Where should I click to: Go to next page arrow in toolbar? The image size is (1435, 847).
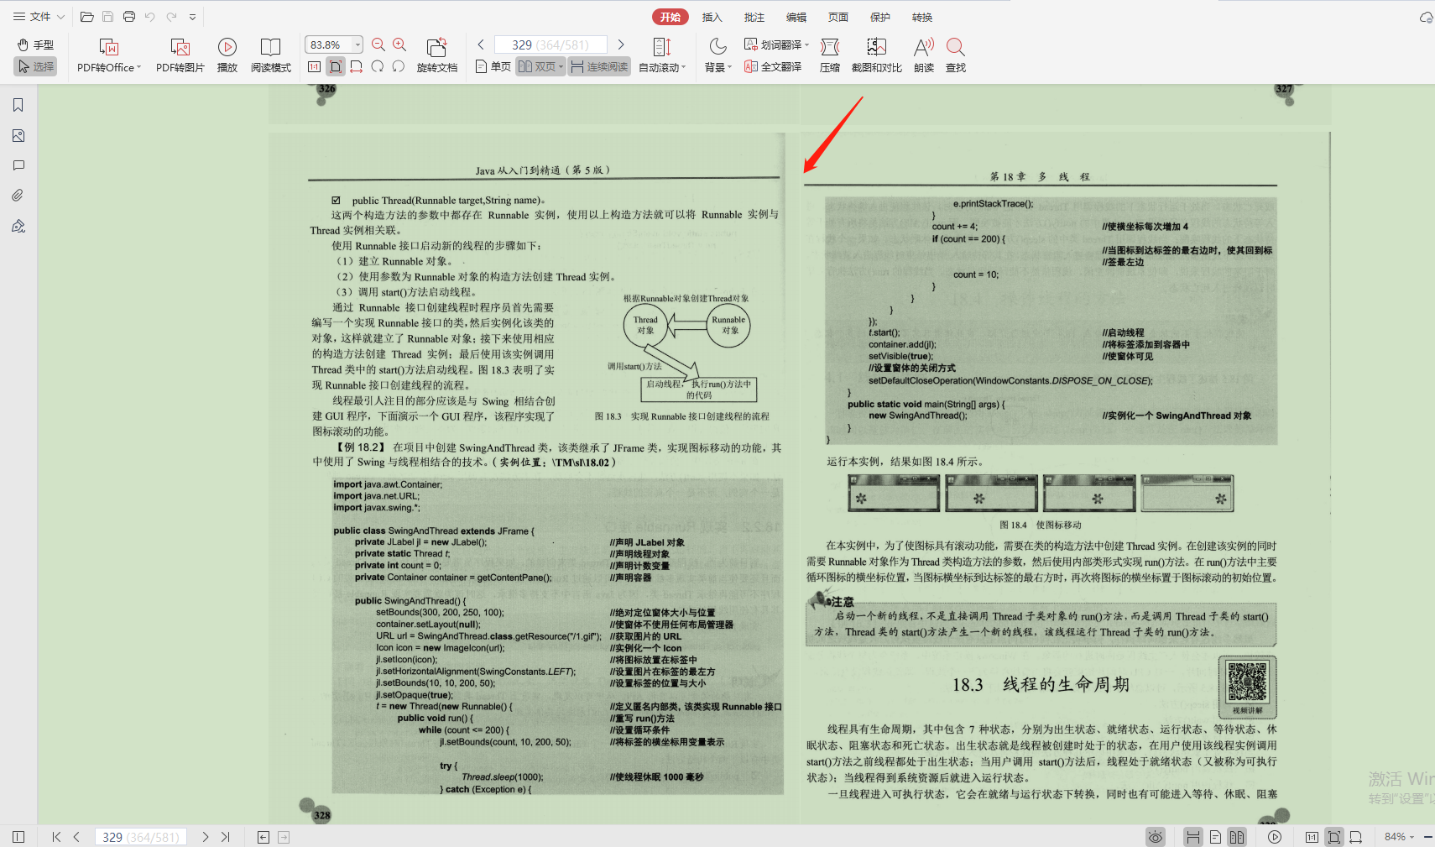click(621, 44)
